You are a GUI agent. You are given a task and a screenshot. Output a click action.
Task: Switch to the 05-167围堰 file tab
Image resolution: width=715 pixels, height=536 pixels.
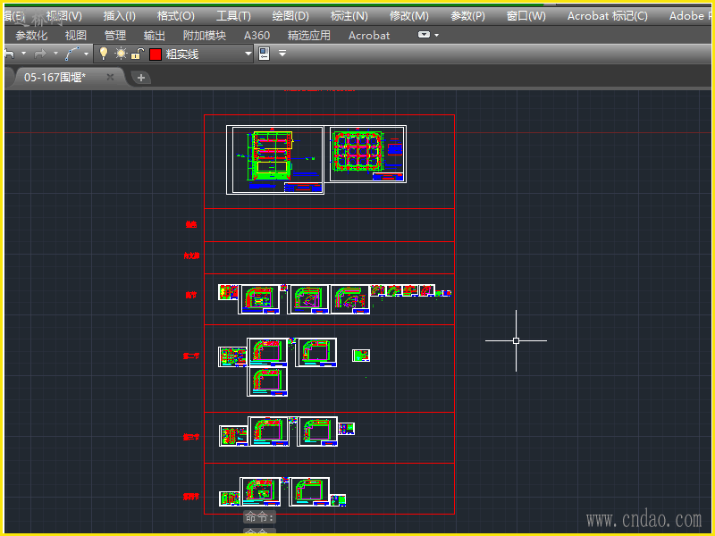[x=55, y=78]
